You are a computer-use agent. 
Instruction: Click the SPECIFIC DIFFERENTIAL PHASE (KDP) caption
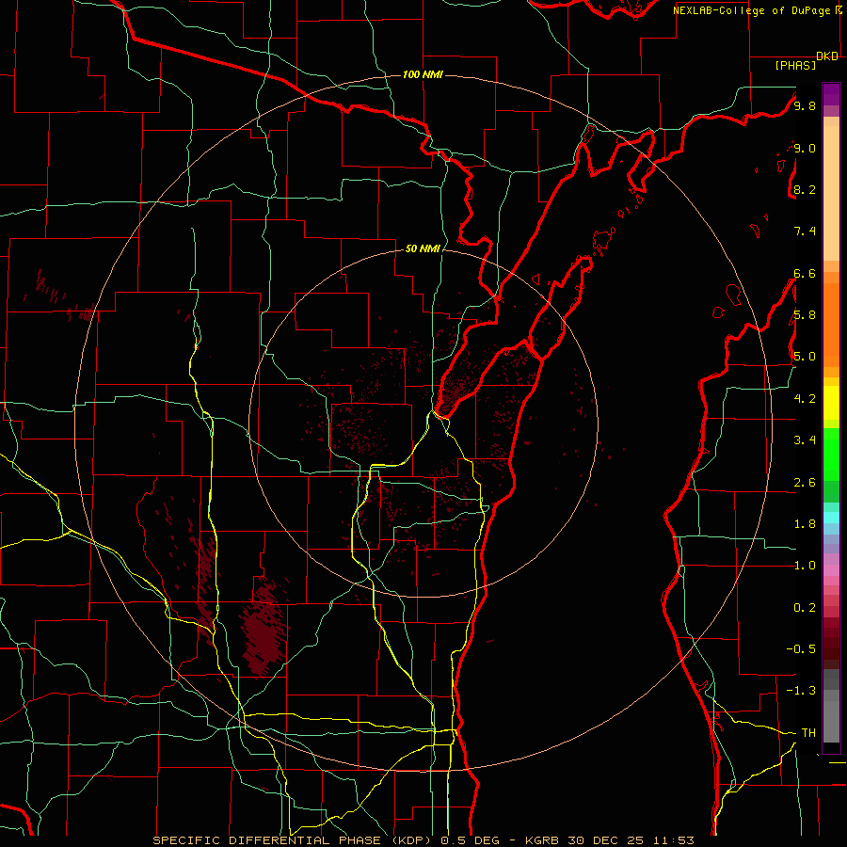(295, 840)
